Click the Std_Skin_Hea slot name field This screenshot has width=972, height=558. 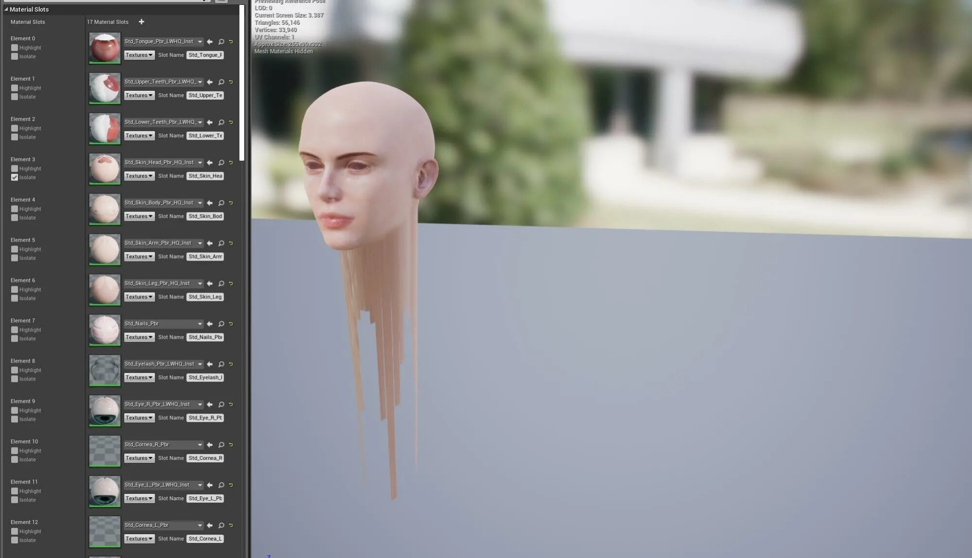click(x=205, y=176)
